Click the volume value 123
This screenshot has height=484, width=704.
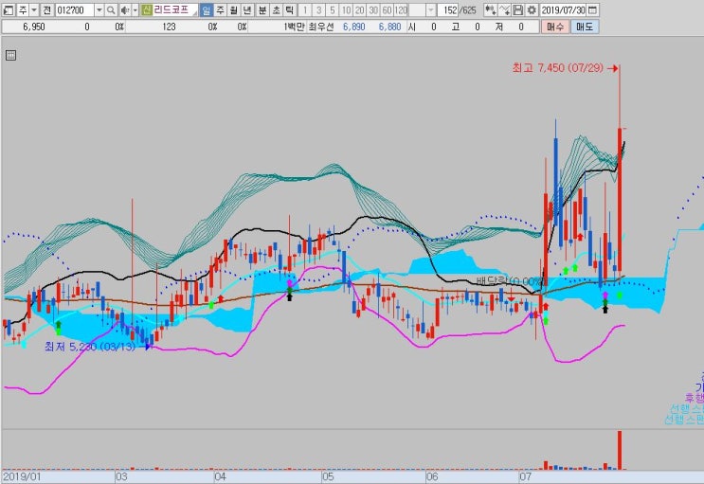coord(169,27)
